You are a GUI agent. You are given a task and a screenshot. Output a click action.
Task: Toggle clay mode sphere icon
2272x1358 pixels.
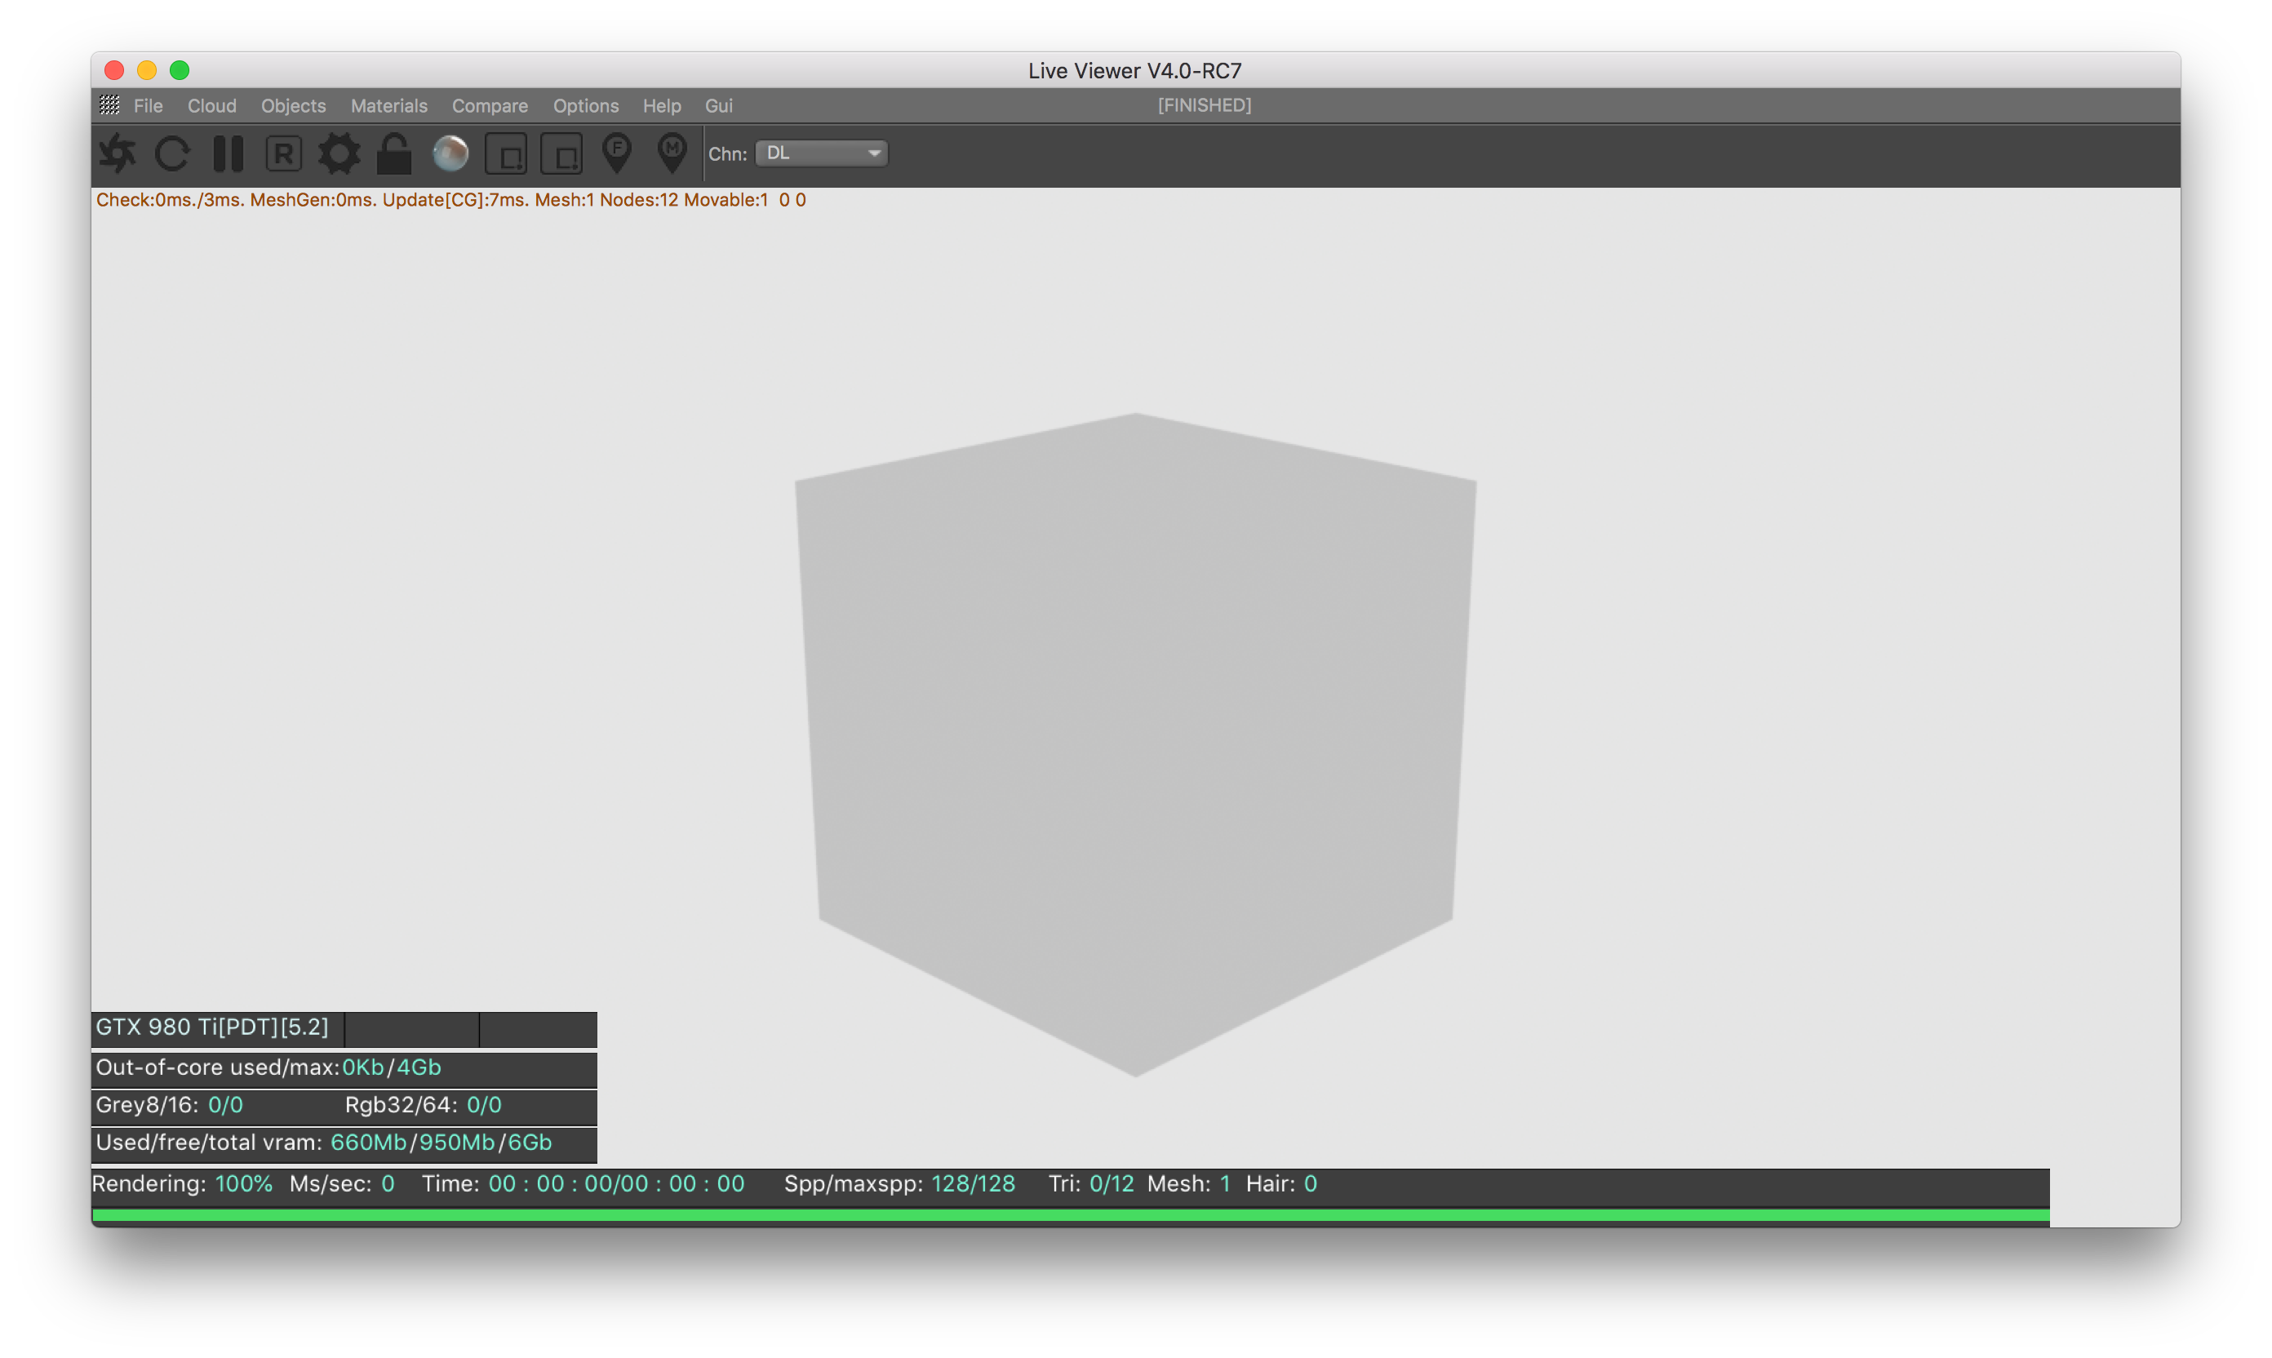click(x=450, y=153)
